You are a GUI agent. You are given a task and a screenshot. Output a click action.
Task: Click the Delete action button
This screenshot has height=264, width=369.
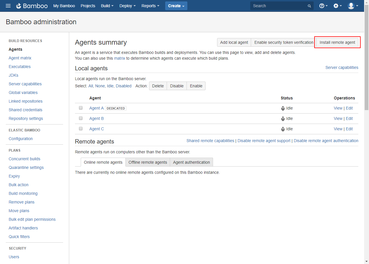[x=158, y=86]
